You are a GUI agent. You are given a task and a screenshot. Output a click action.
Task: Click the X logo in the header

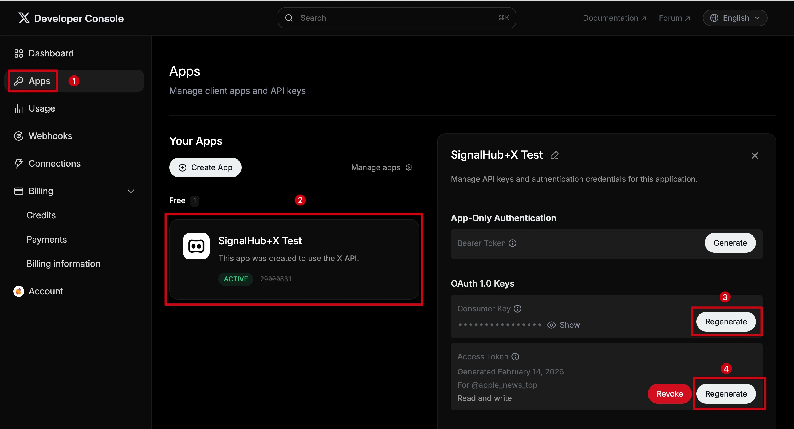[x=24, y=18]
